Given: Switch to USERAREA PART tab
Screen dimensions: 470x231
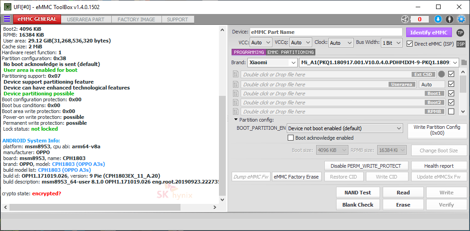Looking at the screenshot, I should [x=86, y=19].
